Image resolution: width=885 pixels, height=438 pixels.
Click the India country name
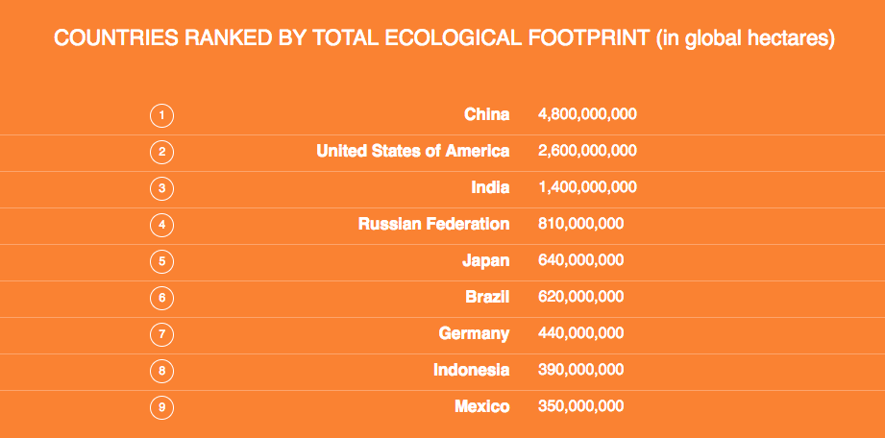pyautogui.click(x=491, y=188)
